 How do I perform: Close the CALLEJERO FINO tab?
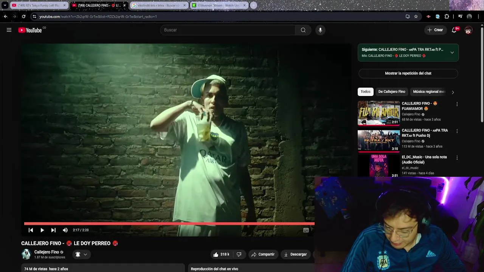click(124, 5)
